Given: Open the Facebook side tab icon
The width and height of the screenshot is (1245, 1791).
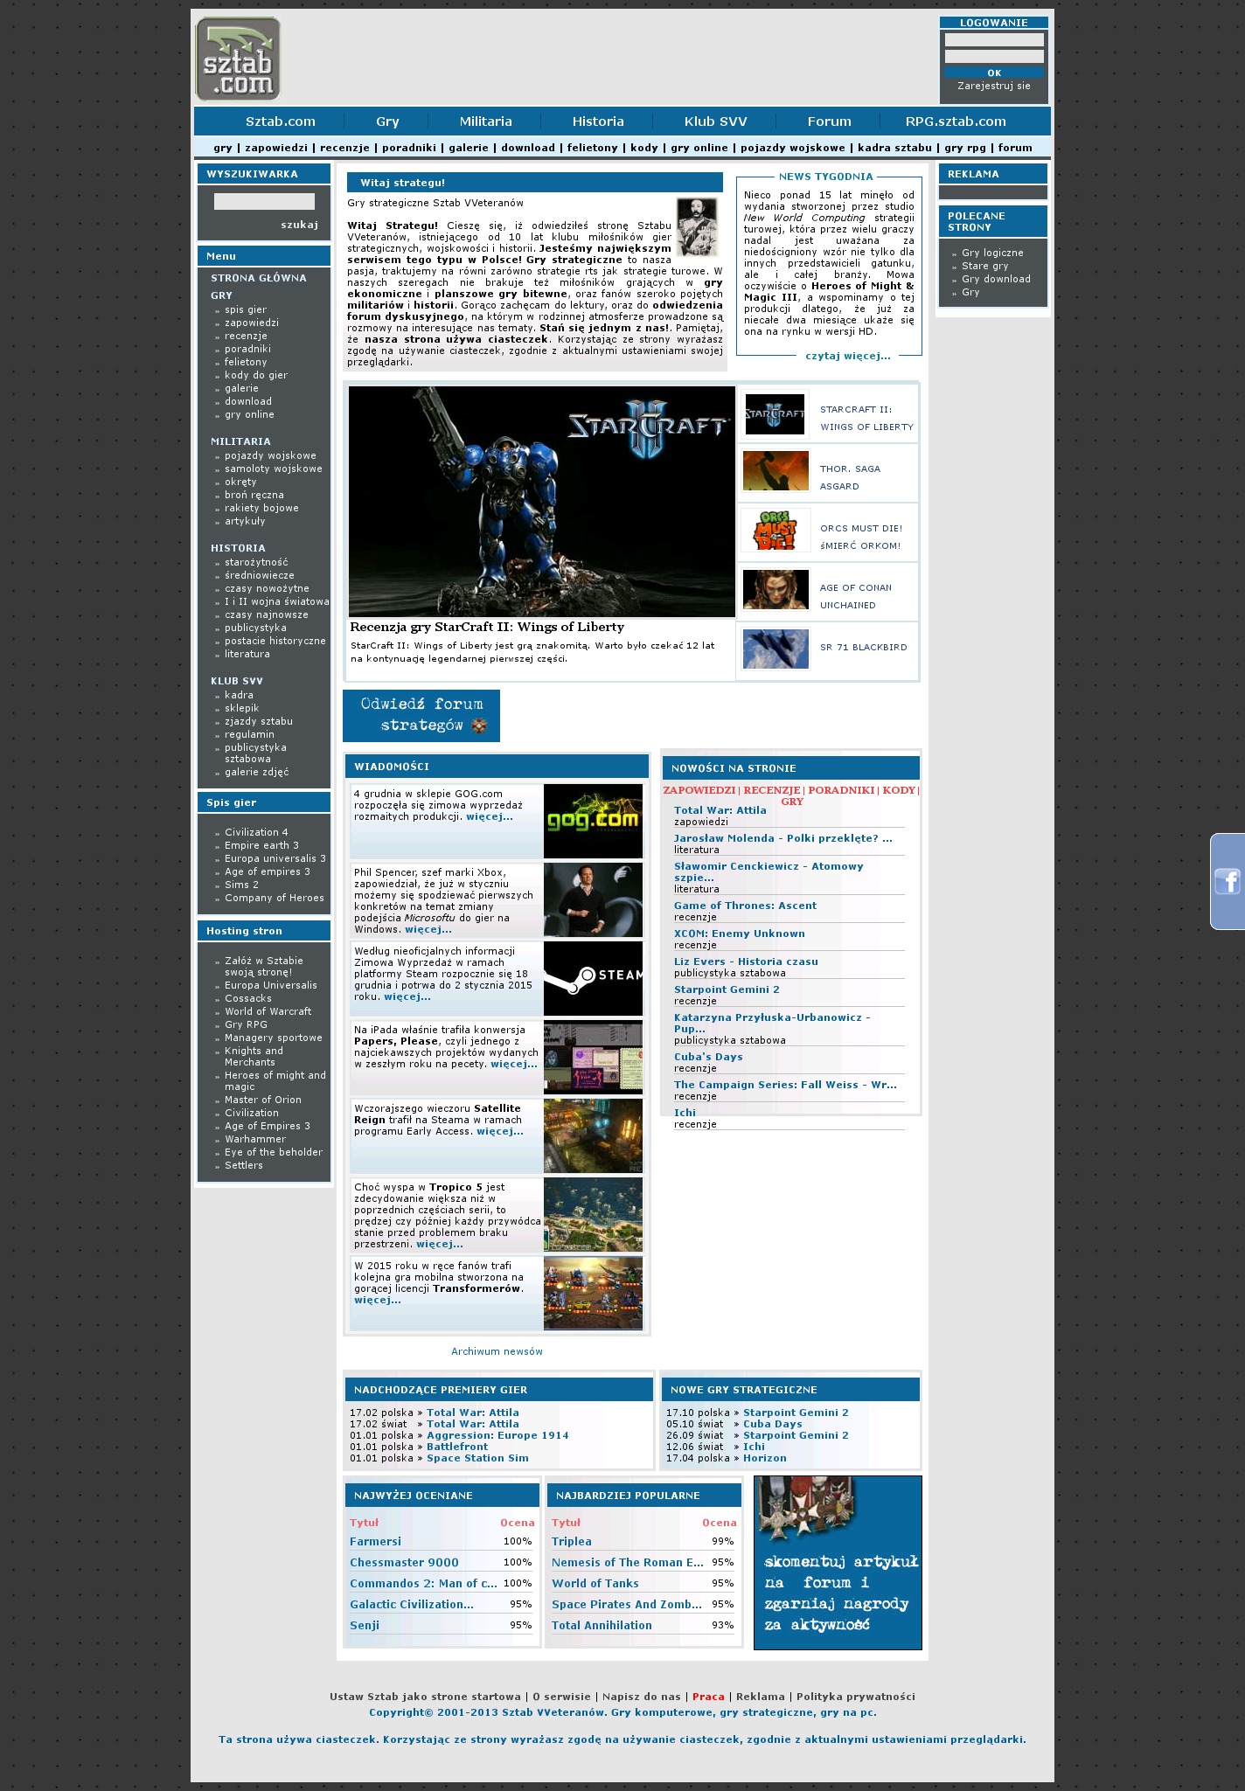Looking at the screenshot, I should click(1227, 881).
